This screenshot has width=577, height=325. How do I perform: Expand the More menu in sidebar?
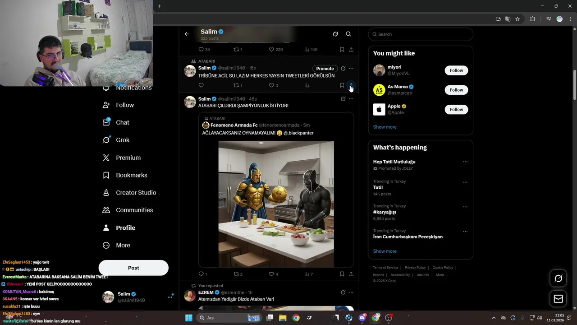pos(117,245)
